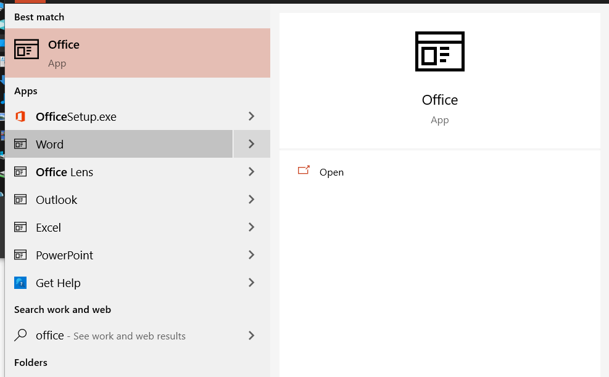Click the Office app icon in best match
This screenshot has width=609, height=377.
(x=27, y=49)
